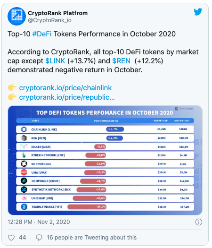The height and width of the screenshot is (248, 212).
Task: Open the 12:28 PM Nov 2, 2020 timestamp
Action: pyautogui.click(x=39, y=222)
